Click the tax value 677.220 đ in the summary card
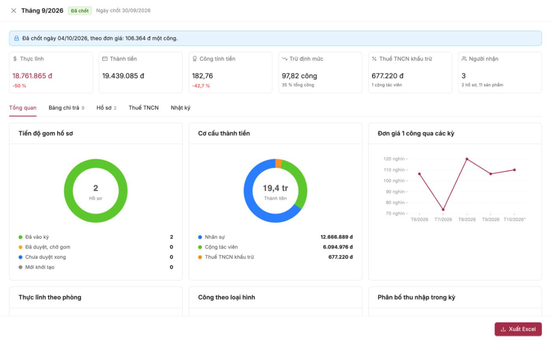The width and height of the screenshot is (551, 342). (388, 76)
